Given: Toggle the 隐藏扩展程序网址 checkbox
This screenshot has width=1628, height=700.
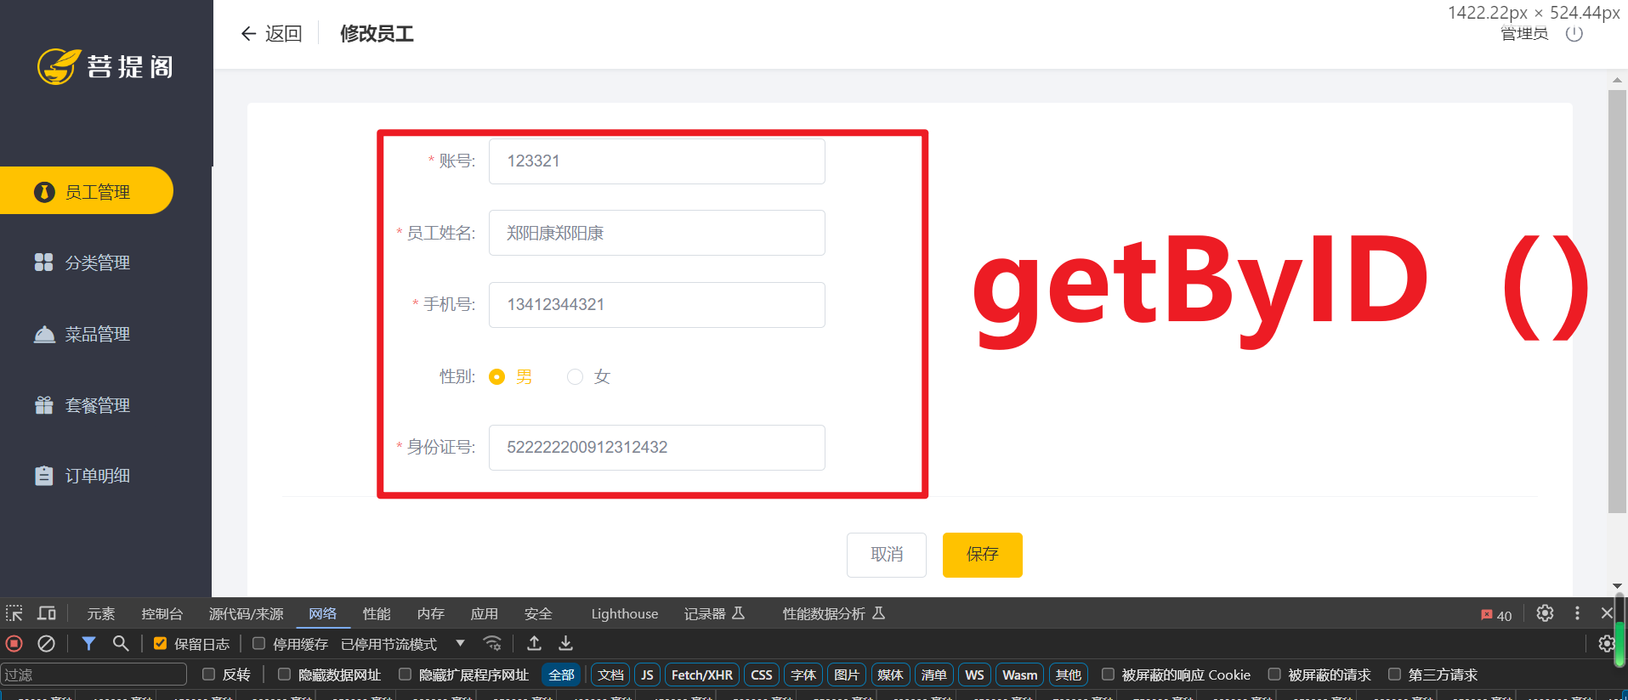Looking at the screenshot, I should click(405, 675).
